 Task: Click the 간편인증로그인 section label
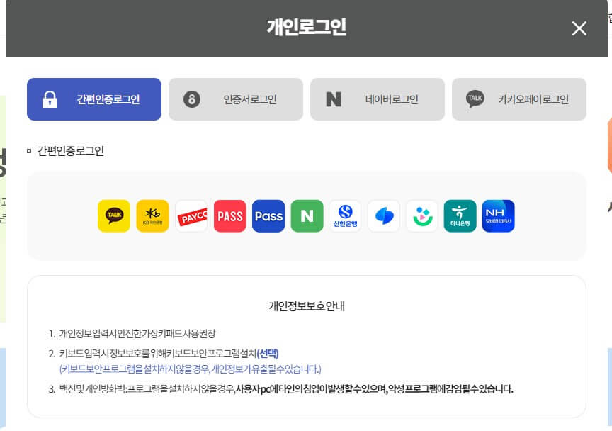click(x=71, y=151)
